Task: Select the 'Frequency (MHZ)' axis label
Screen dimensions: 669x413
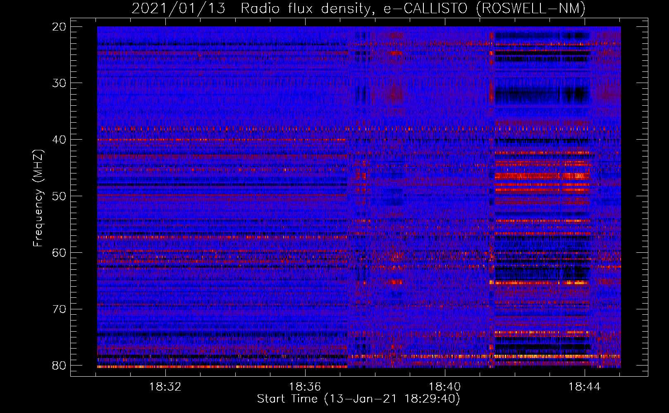Action: click(38, 198)
